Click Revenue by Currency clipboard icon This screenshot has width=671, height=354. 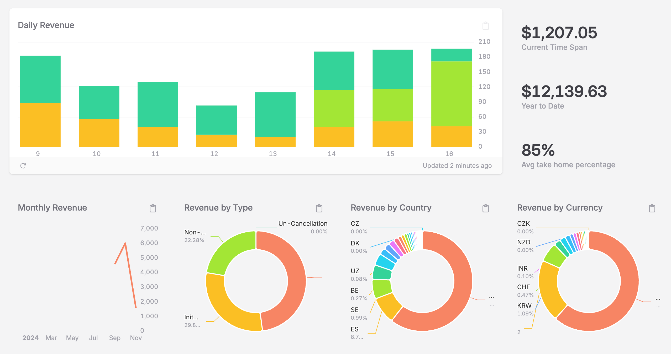pyautogui.click(x=652, y=208)
